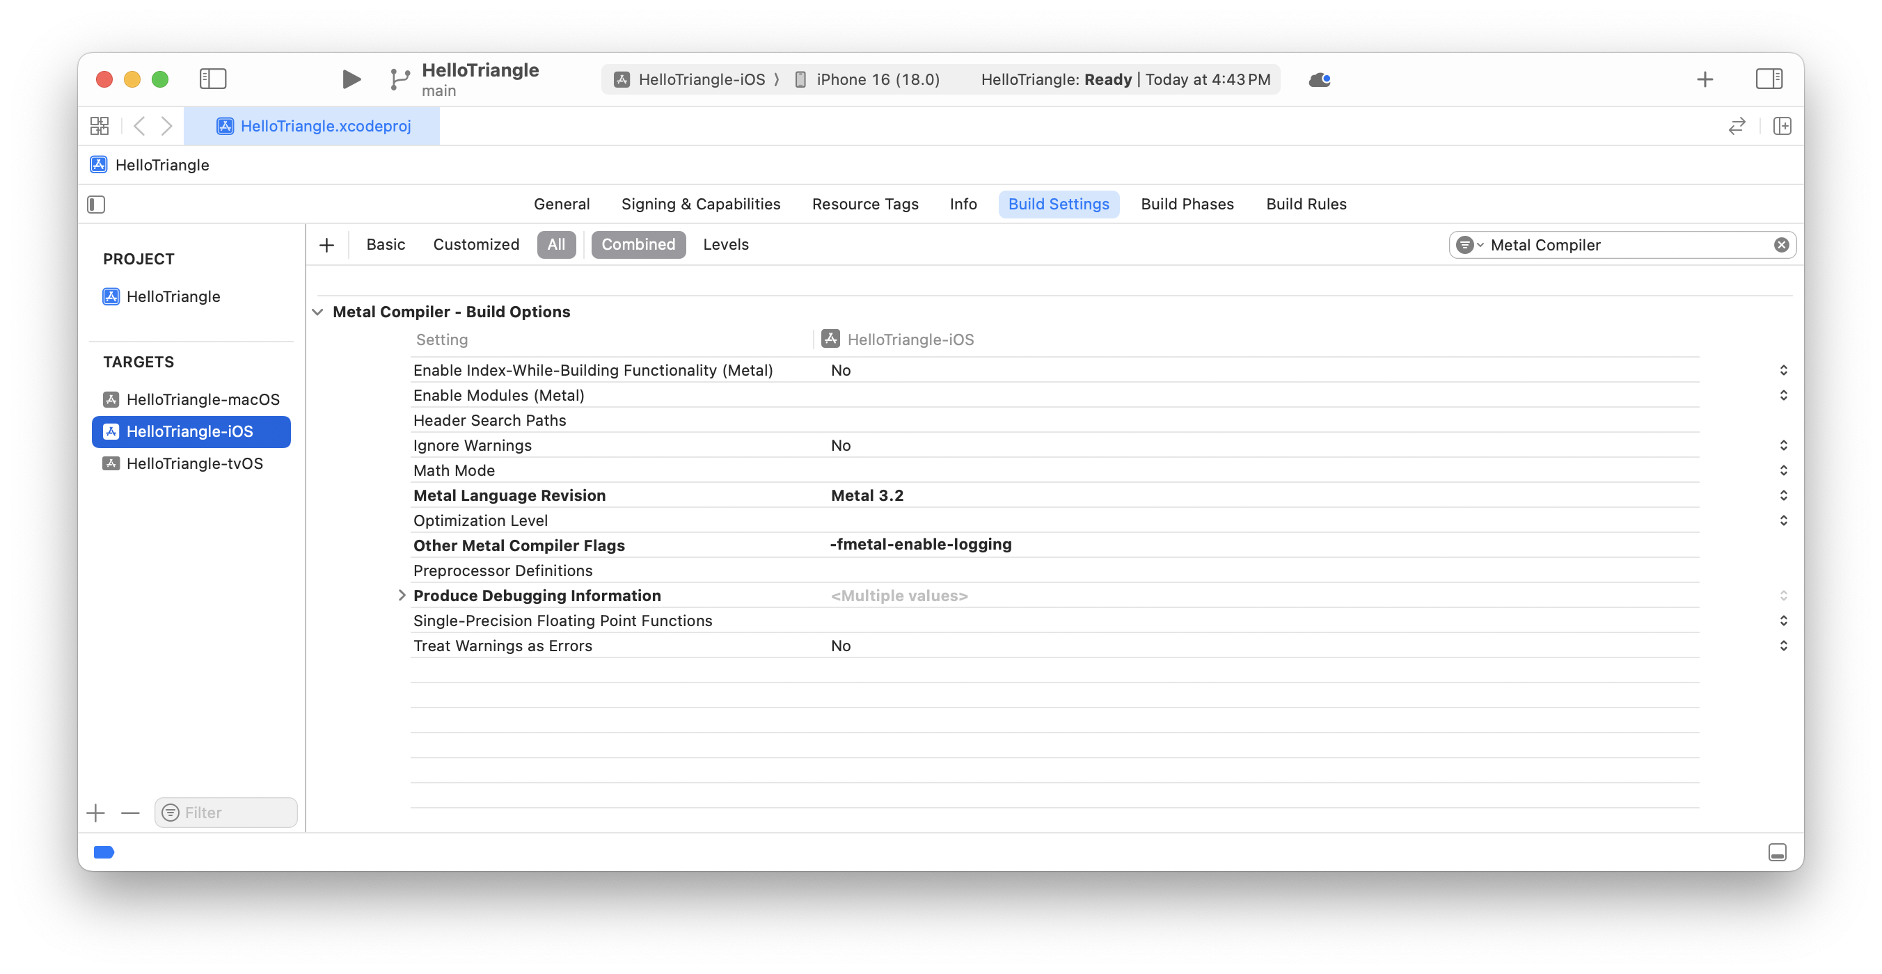Switch to the Build Rules tab

coord(1306,205)
